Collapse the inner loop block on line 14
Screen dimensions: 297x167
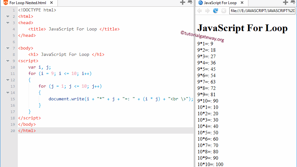[x=8, y=93]
